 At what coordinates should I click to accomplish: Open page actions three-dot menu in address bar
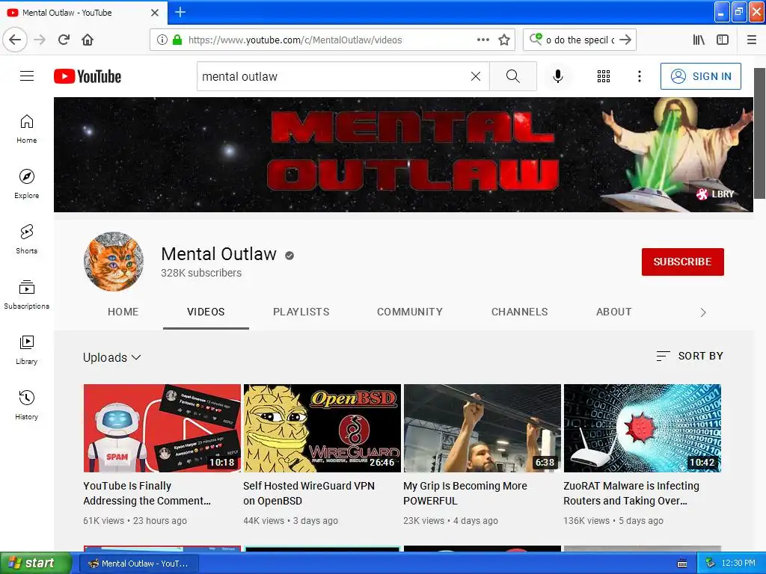[x=483, y=40]
